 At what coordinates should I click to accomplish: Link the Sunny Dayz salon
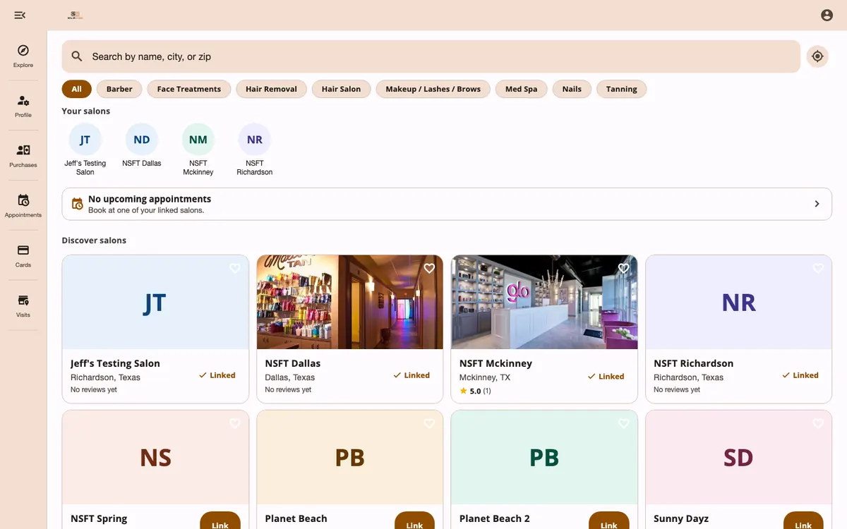(803, 521)
